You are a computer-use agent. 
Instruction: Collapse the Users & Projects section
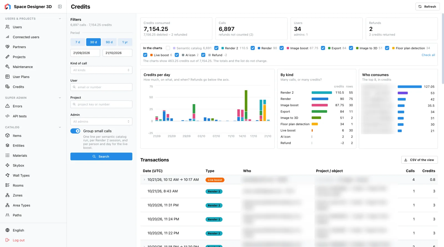[x=60, y=19]
